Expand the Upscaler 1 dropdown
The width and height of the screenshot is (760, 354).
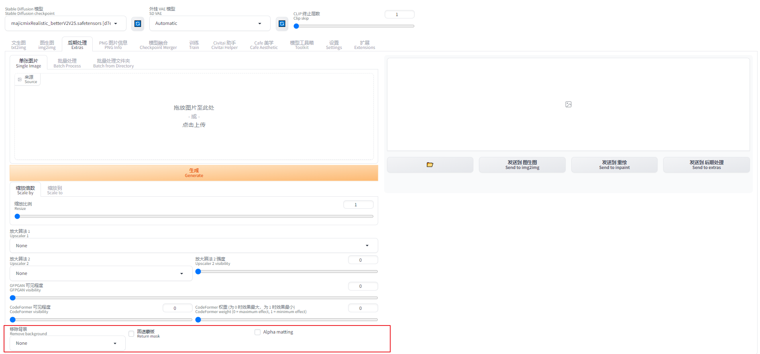(194, 246)
